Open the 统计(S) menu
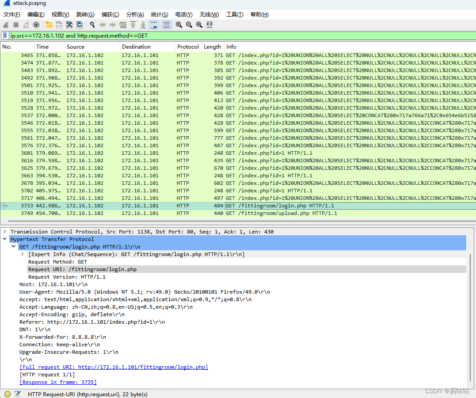Viewport: 476px width, 398px height. pos(160,15)
